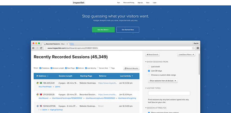
Task: Select the Last week radio button
Action: point(149,67)
